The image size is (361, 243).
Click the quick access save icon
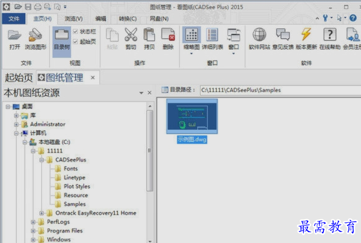click(28, 7)
